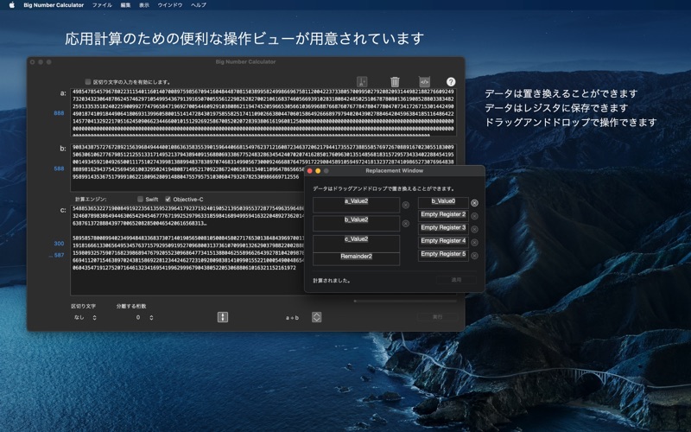
Task: Open the ウインドウ menu in menu bar
Action: point(169,5)
